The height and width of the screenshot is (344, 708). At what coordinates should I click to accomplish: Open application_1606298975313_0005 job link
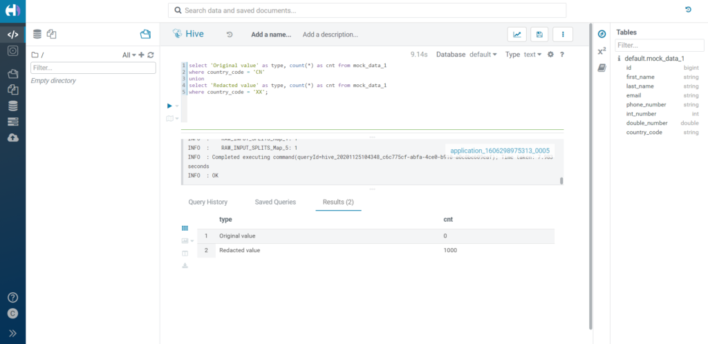point(500,151)
